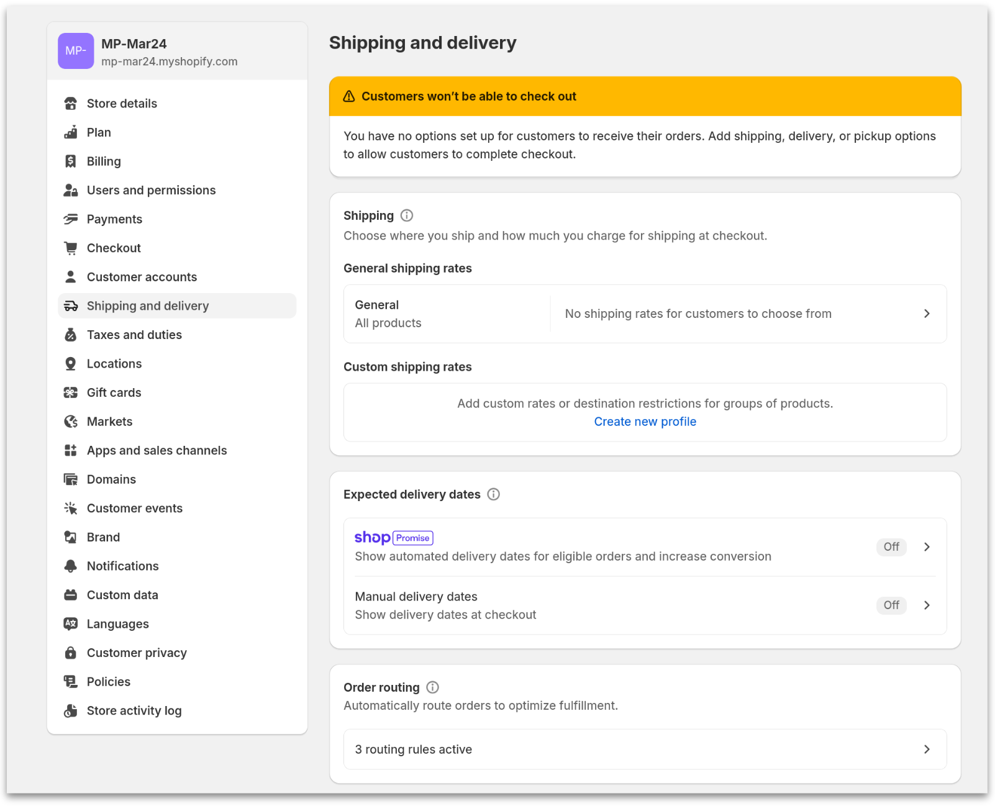The image size is (995, 806).
Task: Click the Payments hand icon
Action: tap(71, 219)
